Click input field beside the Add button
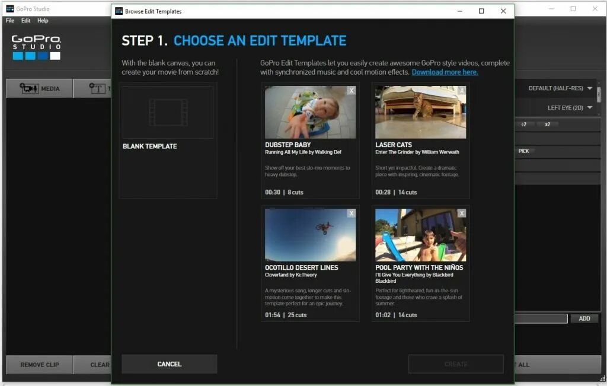The image size is (607, 386). pos(541,318)
